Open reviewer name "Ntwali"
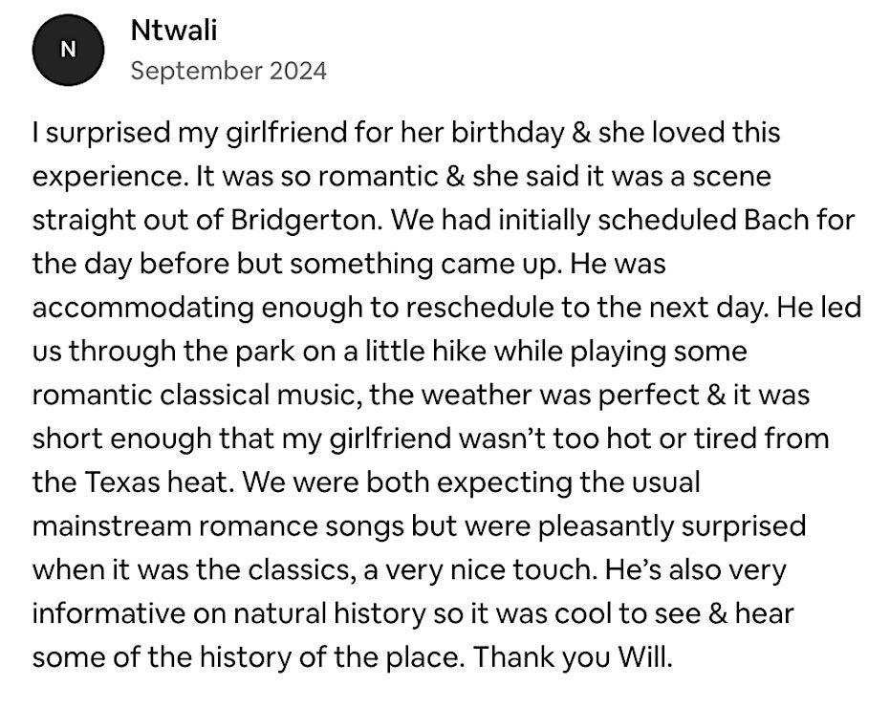The image size is (890, 707). click(x=173, y=31)
